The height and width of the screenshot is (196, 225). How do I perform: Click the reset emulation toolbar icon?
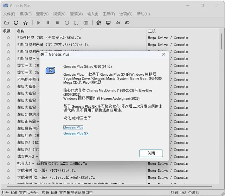(x=67, y=23)
